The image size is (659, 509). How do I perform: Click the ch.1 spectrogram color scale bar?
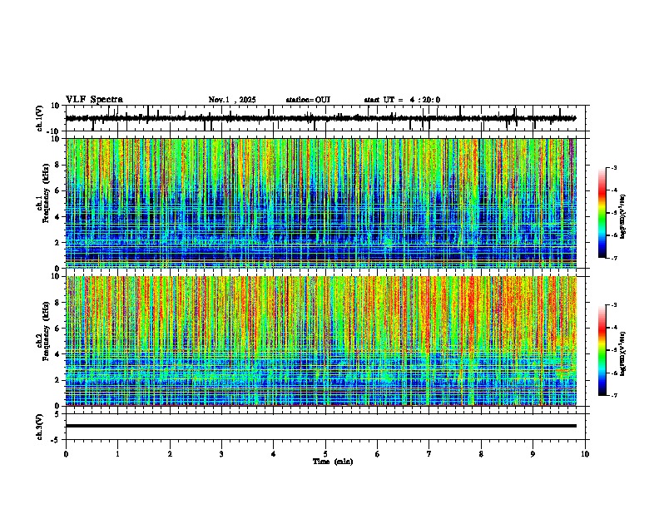click(602, 213)
